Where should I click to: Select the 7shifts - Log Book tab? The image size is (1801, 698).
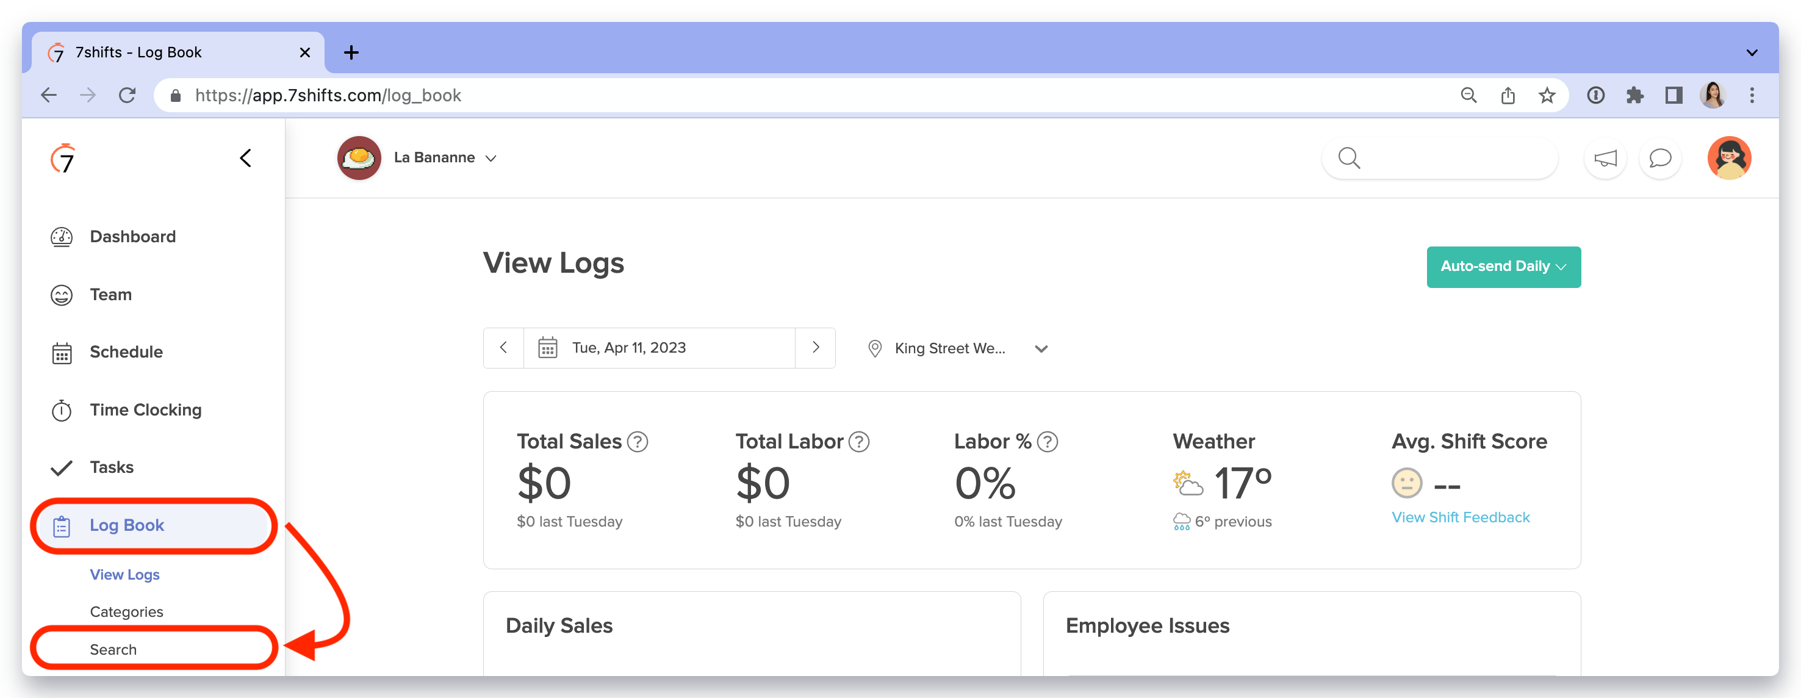(x=178, y=52)
